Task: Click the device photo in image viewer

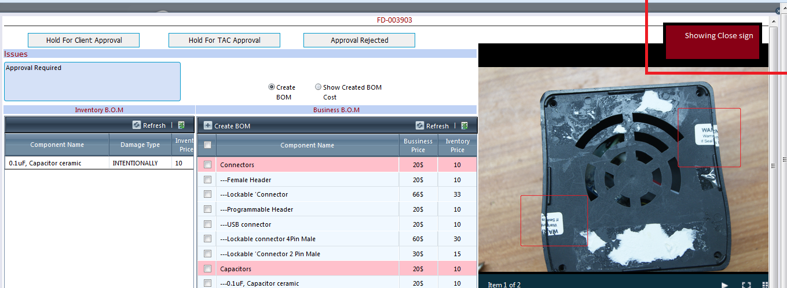Action: [x=623, y=171]
